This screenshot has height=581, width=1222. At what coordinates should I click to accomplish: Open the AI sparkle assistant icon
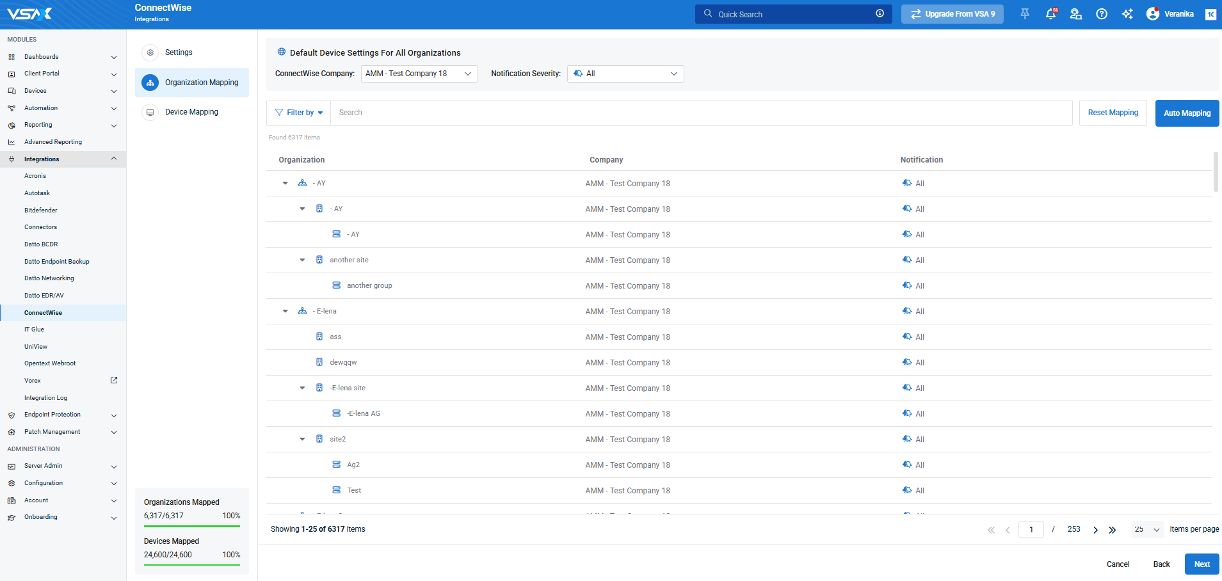pyautogui.click(x=1127, y=14)
